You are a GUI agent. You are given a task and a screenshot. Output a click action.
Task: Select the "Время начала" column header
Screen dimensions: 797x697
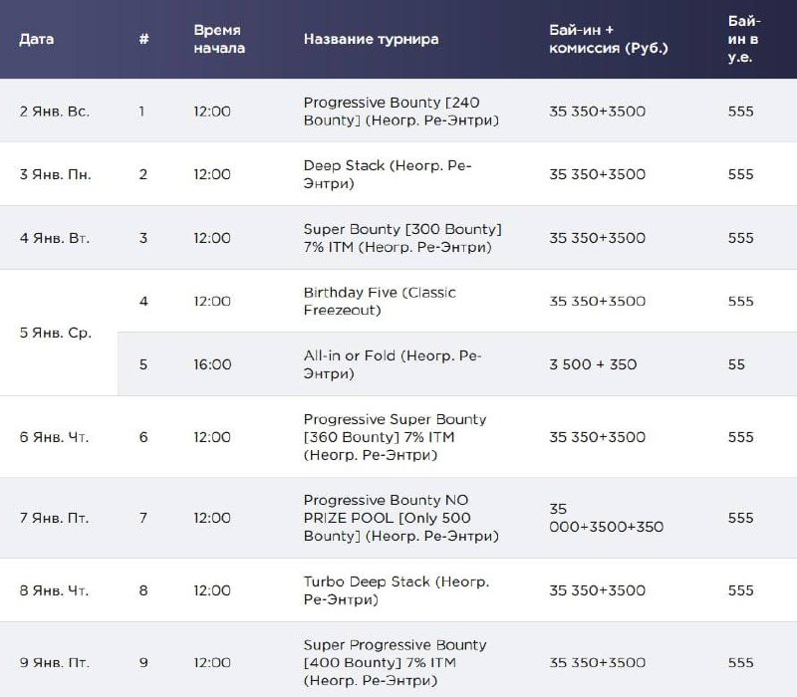coord(219,40)
